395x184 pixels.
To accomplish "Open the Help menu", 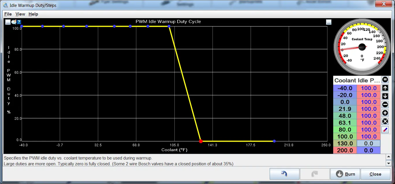I will 33,14.
